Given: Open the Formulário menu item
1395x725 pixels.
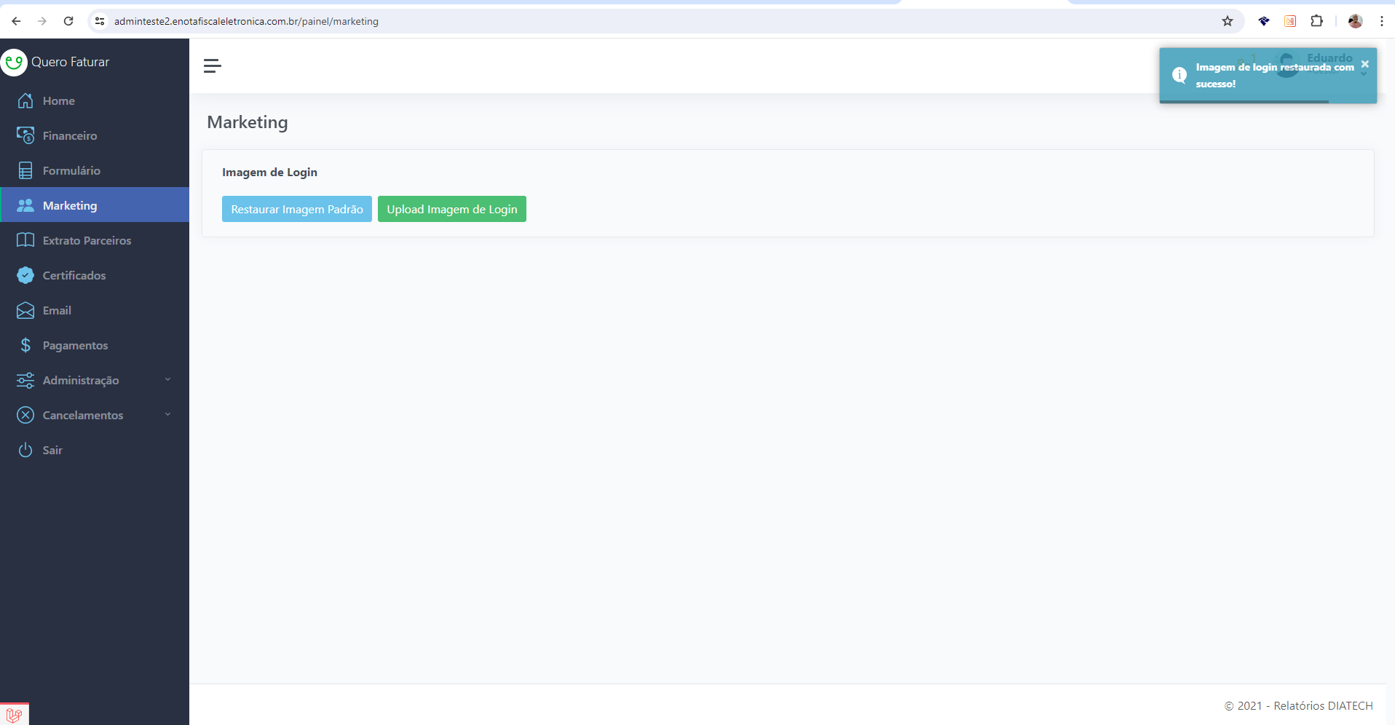Looking at the screenshot, I should coord(71,170).
